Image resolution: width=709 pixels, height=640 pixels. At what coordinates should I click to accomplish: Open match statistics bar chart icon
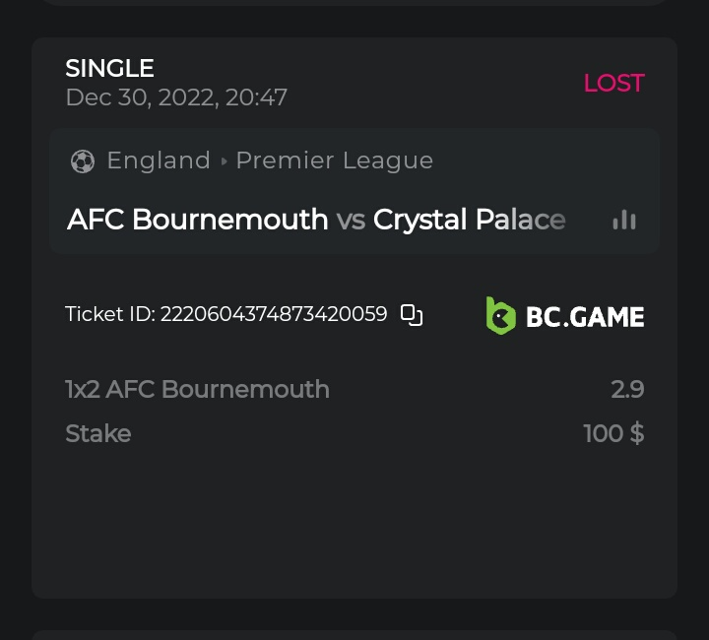click(624, 220)
